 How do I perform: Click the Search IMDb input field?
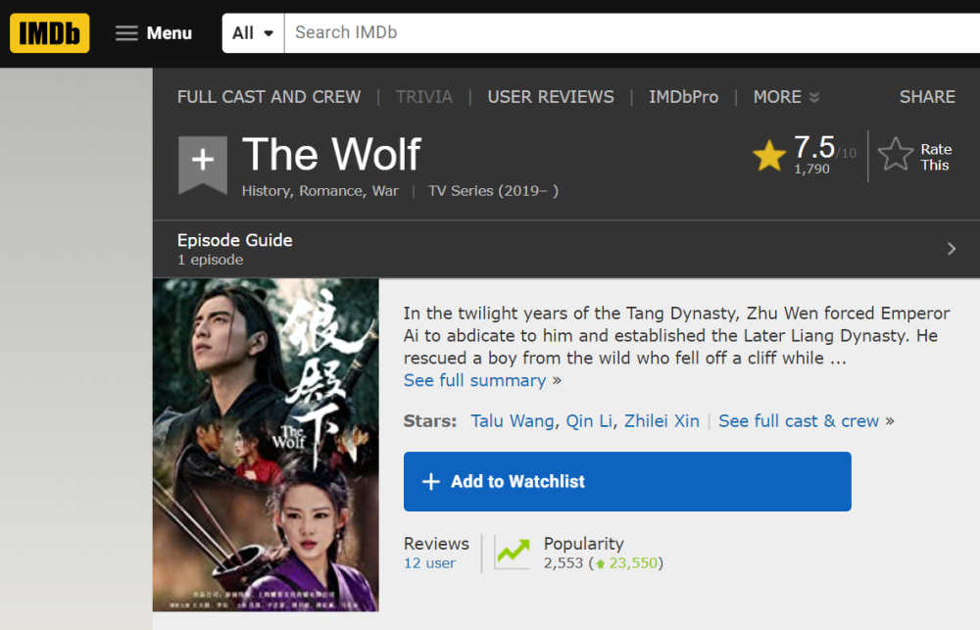[627, 33]
